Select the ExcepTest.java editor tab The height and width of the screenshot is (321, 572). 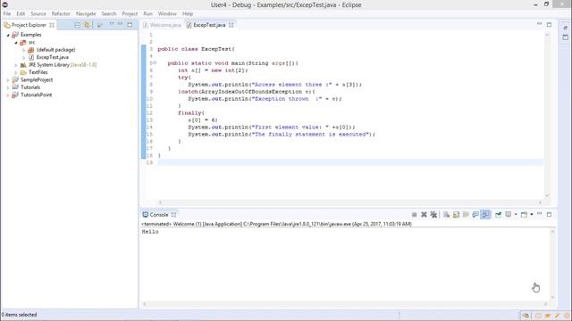[x=209, y=25]
